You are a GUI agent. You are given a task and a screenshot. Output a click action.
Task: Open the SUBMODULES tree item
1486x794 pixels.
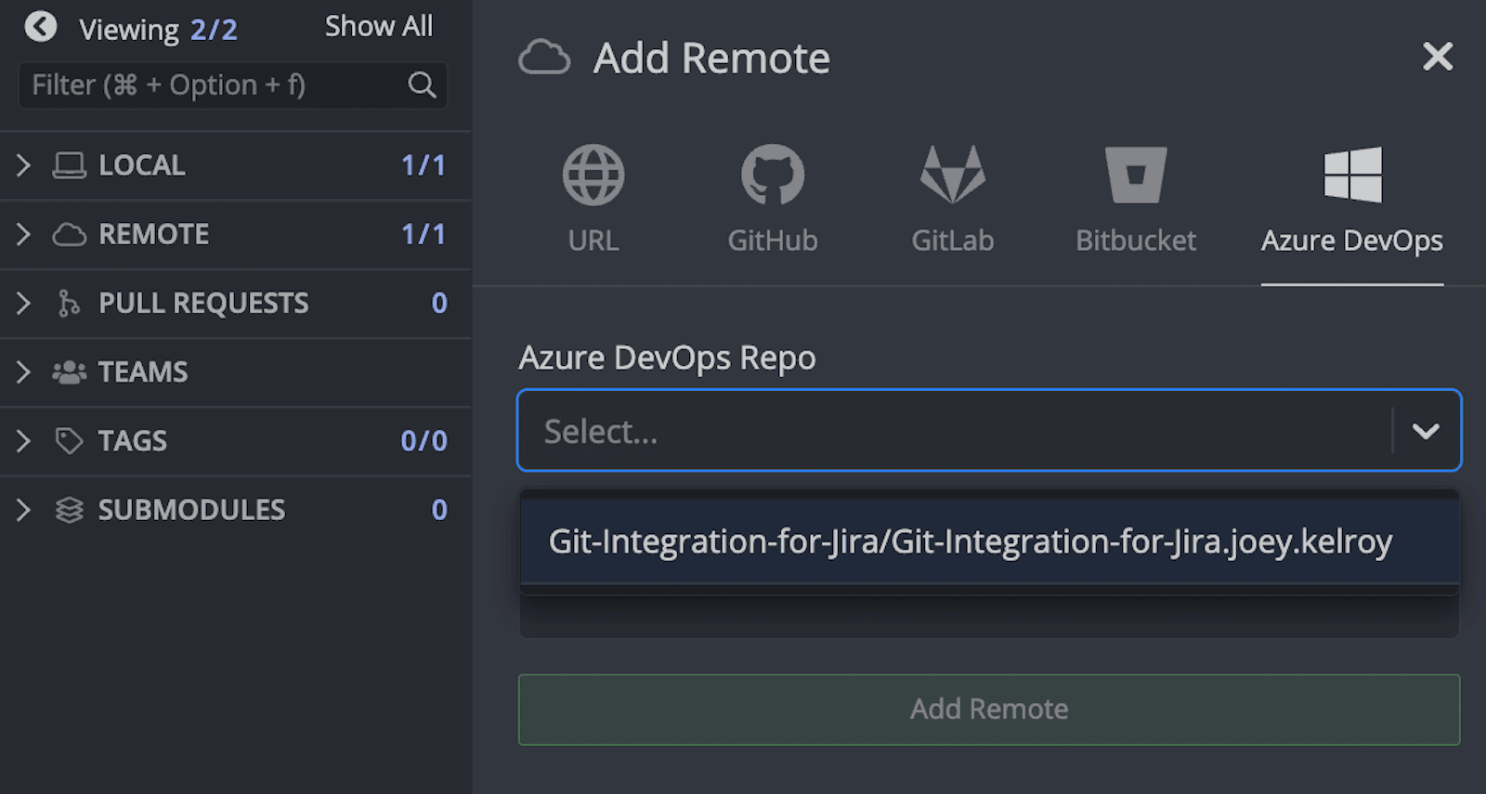(x=191, y=510)
